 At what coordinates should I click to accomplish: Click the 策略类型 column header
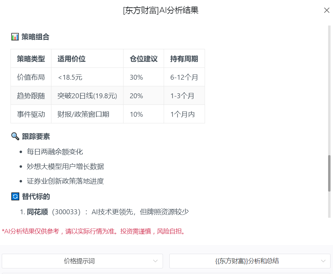31,59
